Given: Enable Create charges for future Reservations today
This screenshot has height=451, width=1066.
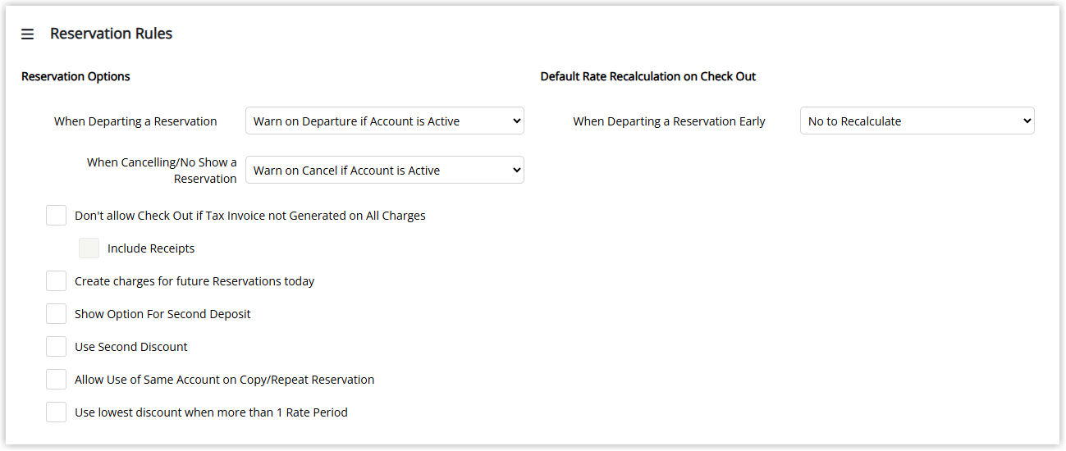Looking at the screenshot, I should pos(57,281).
